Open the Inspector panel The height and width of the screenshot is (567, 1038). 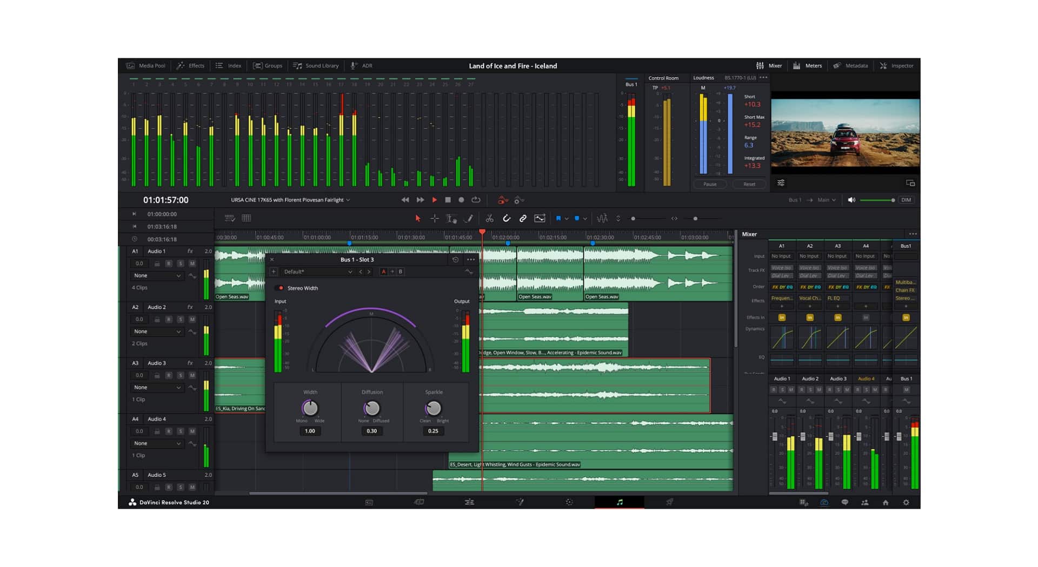[896, 66]
